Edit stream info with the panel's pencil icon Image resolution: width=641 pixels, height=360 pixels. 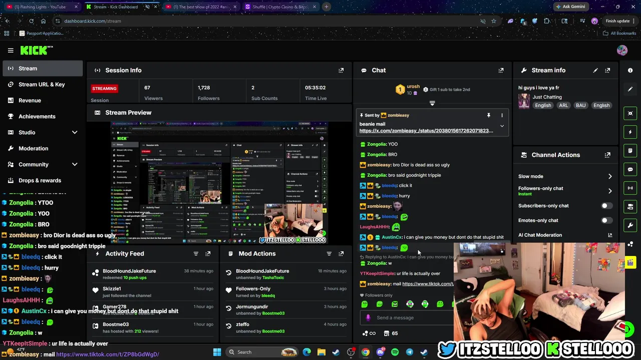(x=595, y=70)
